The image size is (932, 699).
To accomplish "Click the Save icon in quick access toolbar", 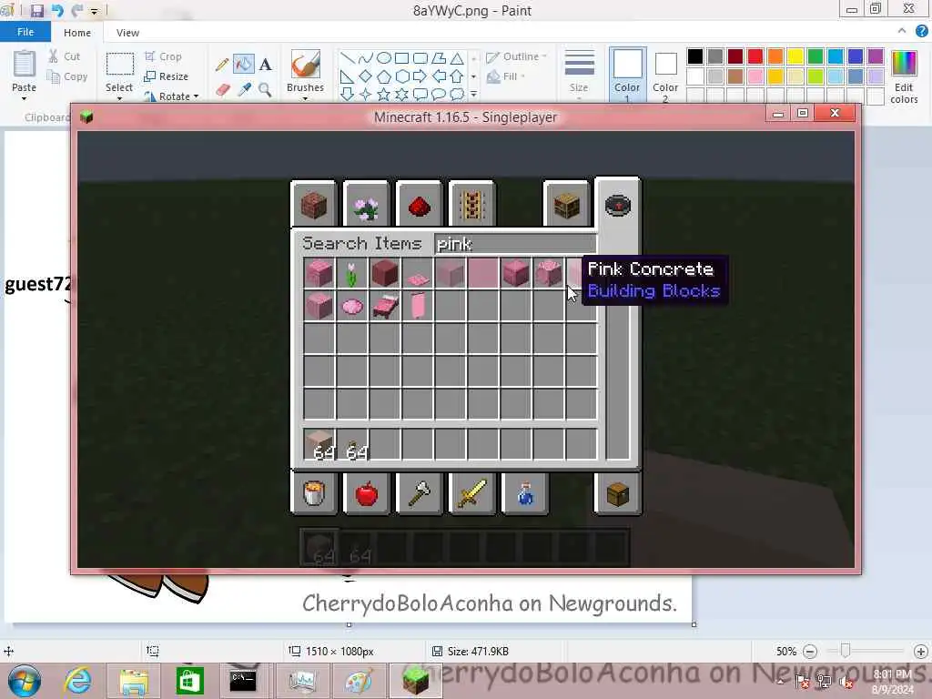I will [36, 11].
